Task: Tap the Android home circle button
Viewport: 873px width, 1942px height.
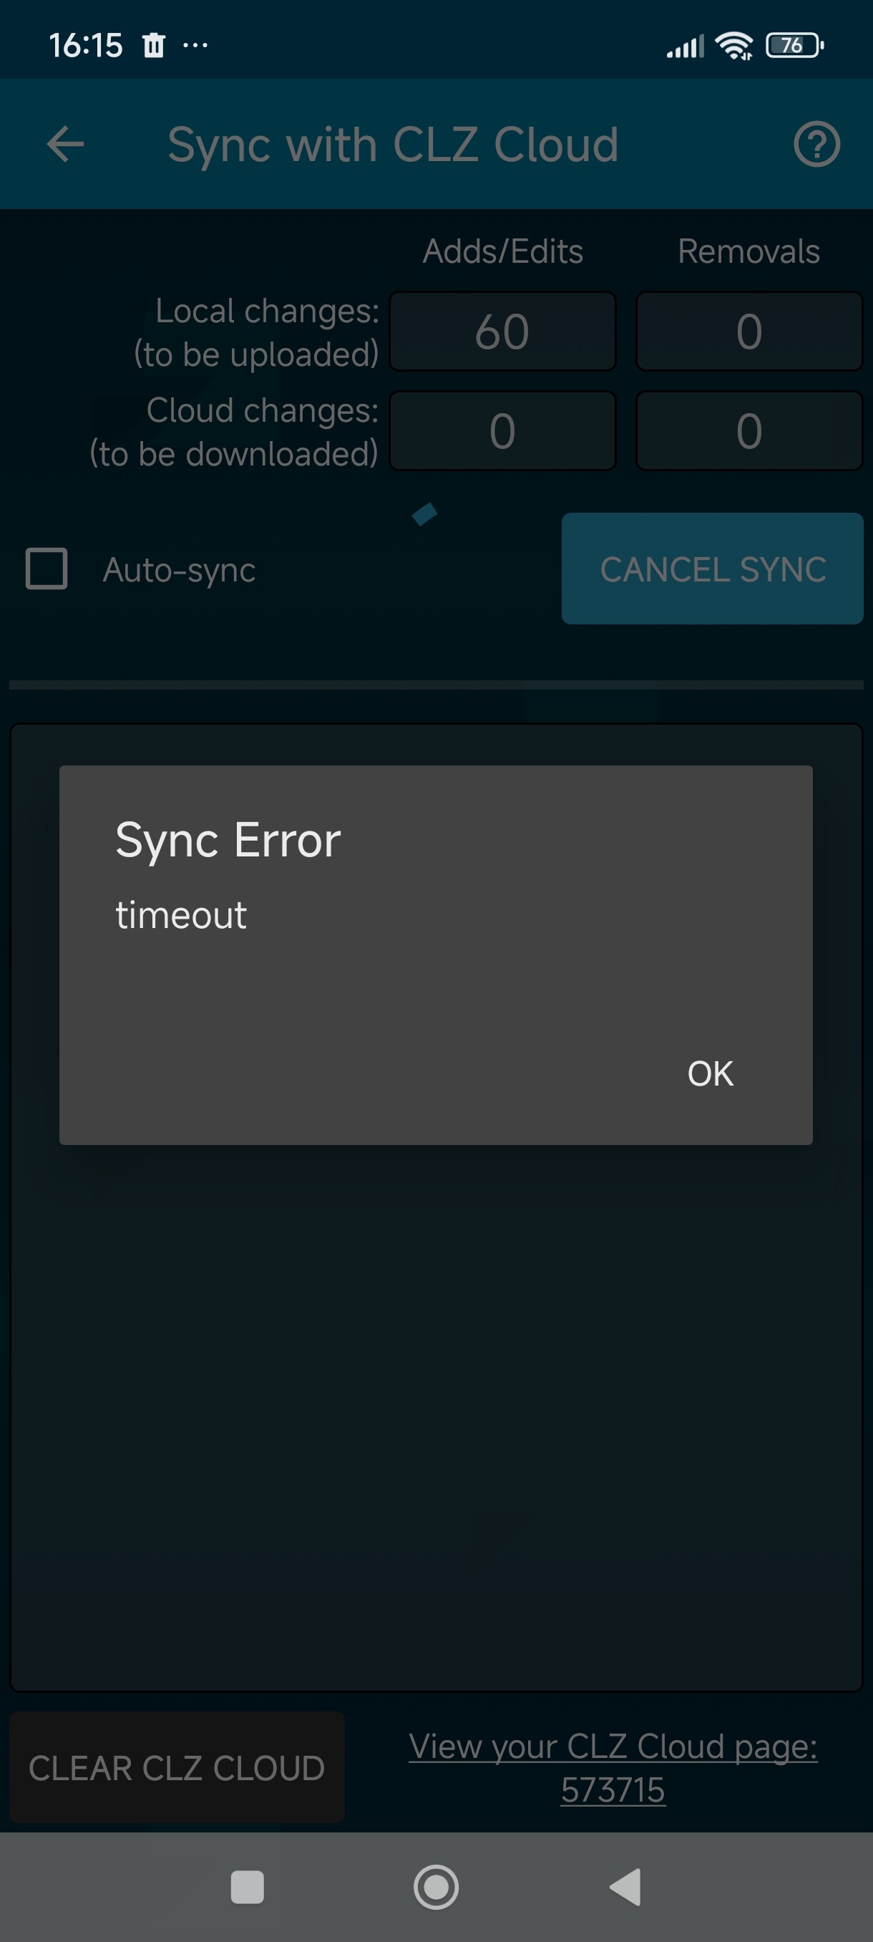Action: [436, 1887]
